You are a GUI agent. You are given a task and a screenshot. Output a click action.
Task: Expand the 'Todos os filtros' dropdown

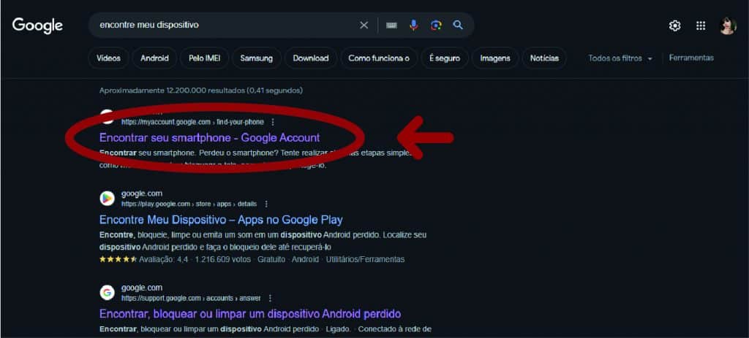click(620, 58)
